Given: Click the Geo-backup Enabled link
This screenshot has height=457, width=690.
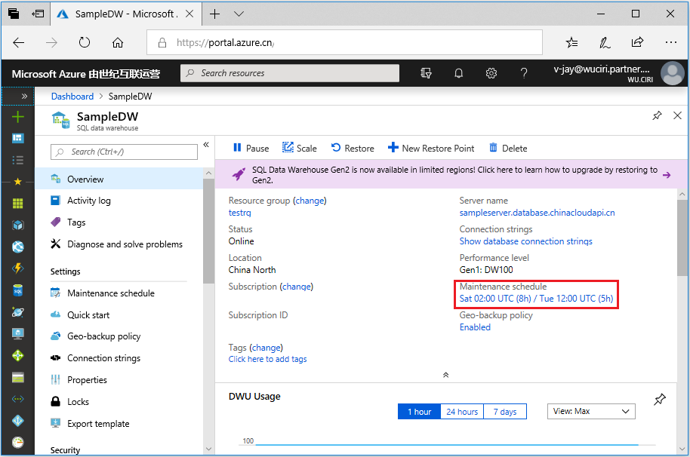Looking at the screenshot, I should [x=475, y=327].
